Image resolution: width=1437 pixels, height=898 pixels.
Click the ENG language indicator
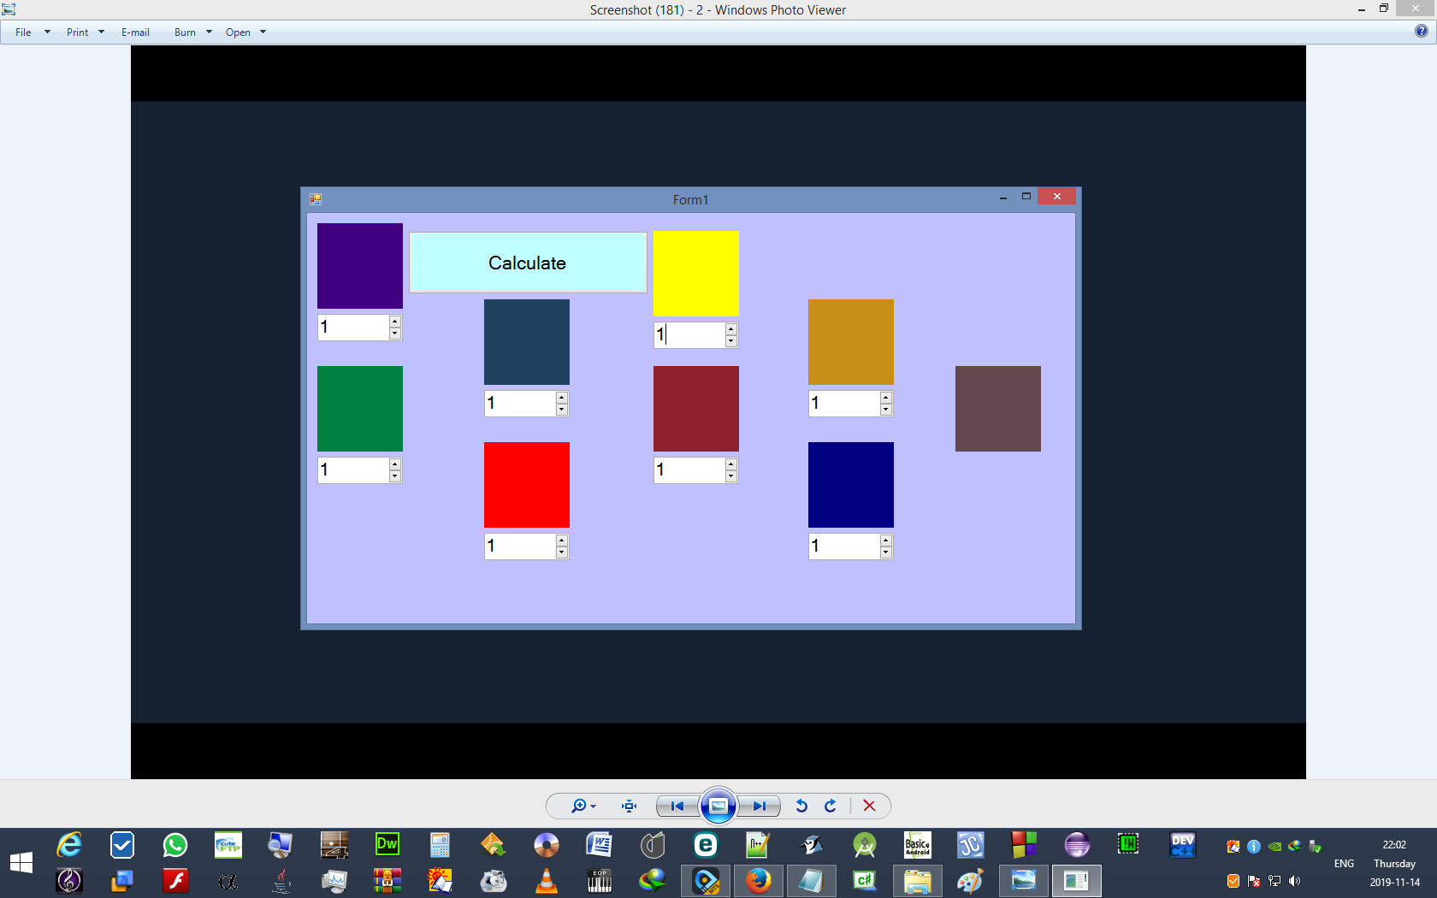(x=1344, y=864)
